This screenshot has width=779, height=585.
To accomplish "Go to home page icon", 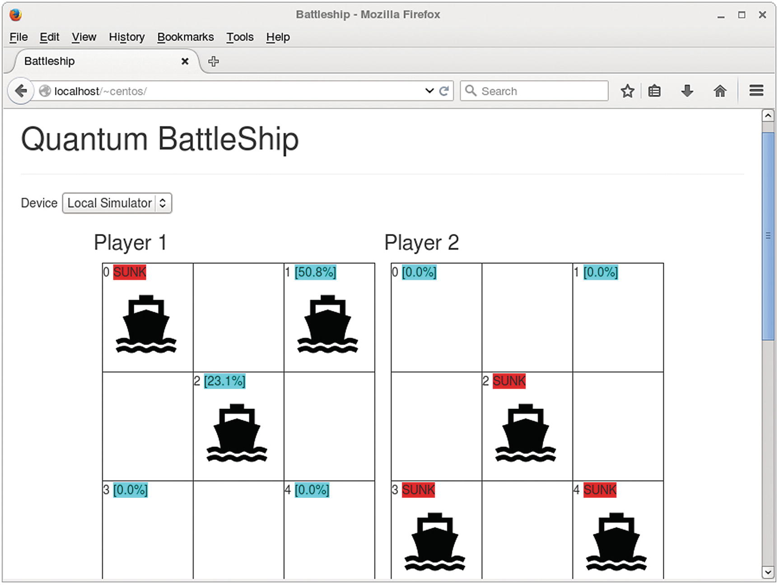I will click(720, 91).
